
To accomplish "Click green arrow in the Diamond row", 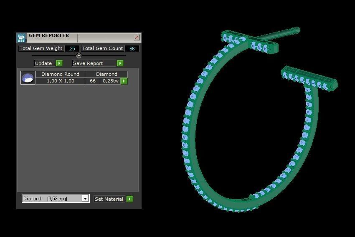I will [124, 81].
